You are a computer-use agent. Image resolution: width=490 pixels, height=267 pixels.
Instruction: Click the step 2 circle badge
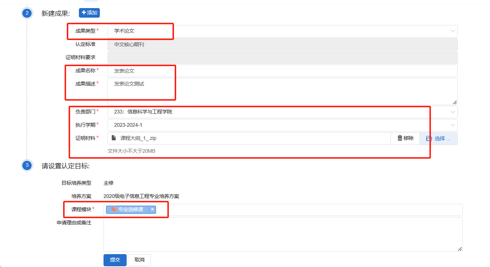pos(27,13)
